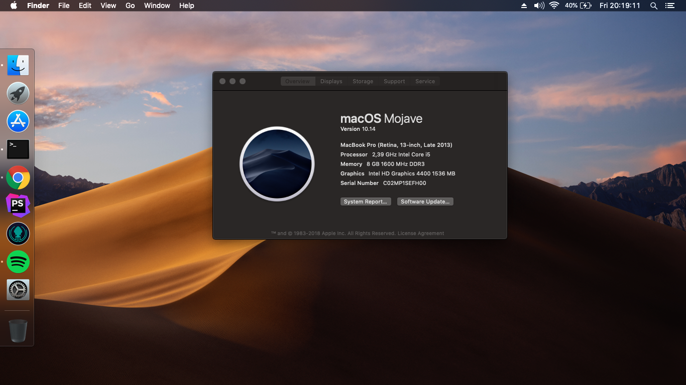Viewport: 686px width, 385px height.
Task: Open the Window menu
Action: [x=157, y=6]
